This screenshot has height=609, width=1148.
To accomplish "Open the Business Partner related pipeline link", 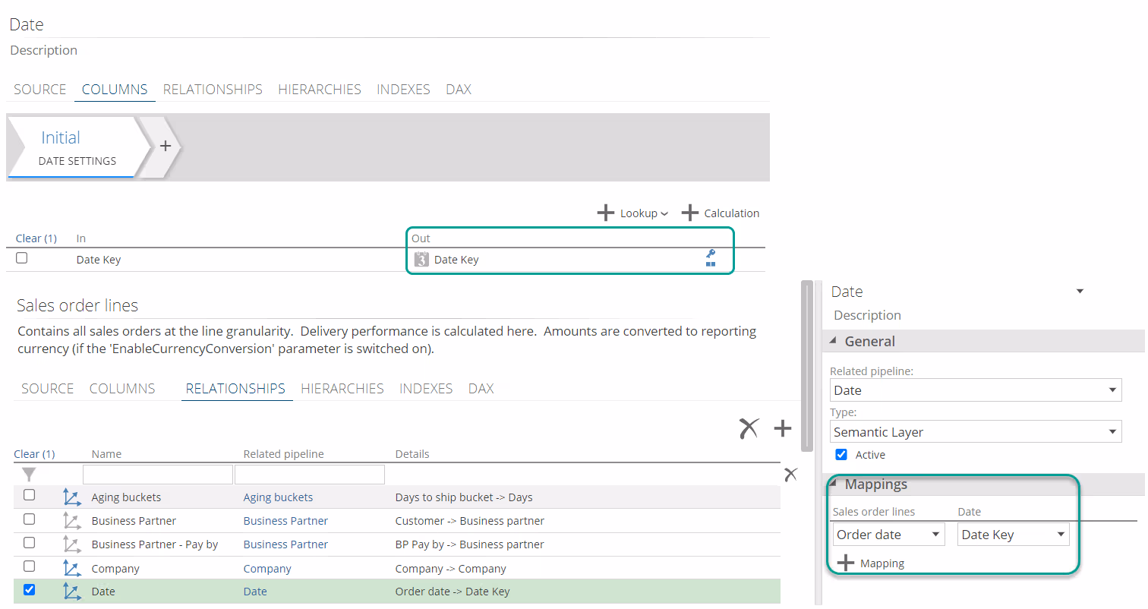I will coord(285,521).
